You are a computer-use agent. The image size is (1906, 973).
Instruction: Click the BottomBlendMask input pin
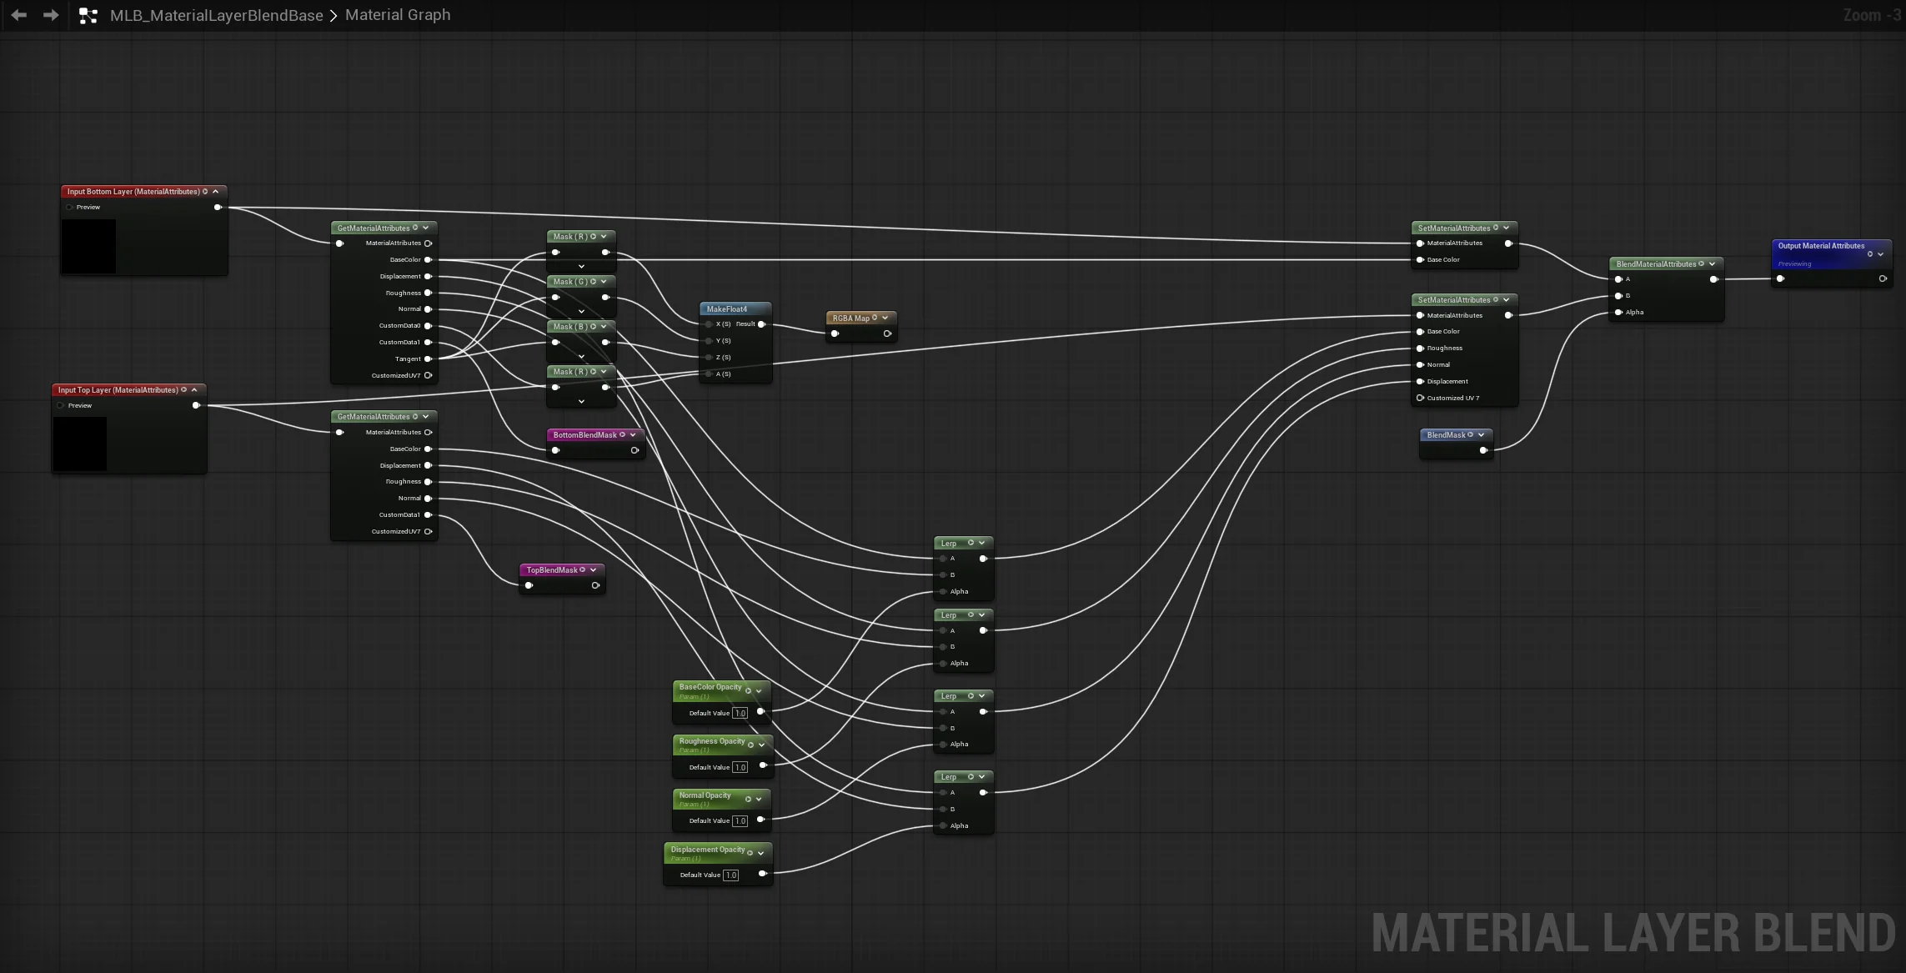(x=556, y=451)
